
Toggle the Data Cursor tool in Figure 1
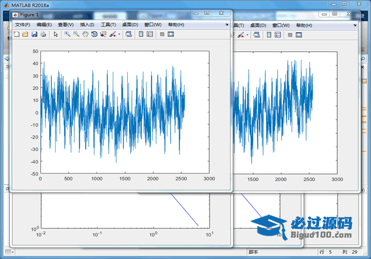[x=103, y=34]
